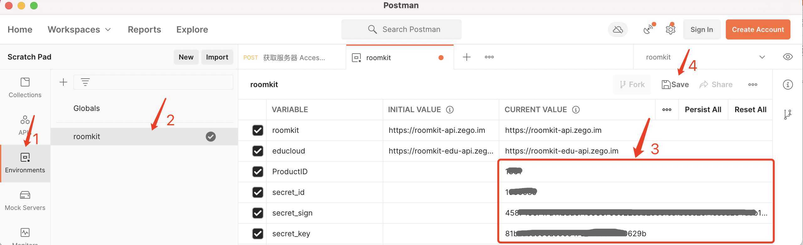Screen dimensions: 803x245
Task: Open the Explore page
Action: (192, 29)
